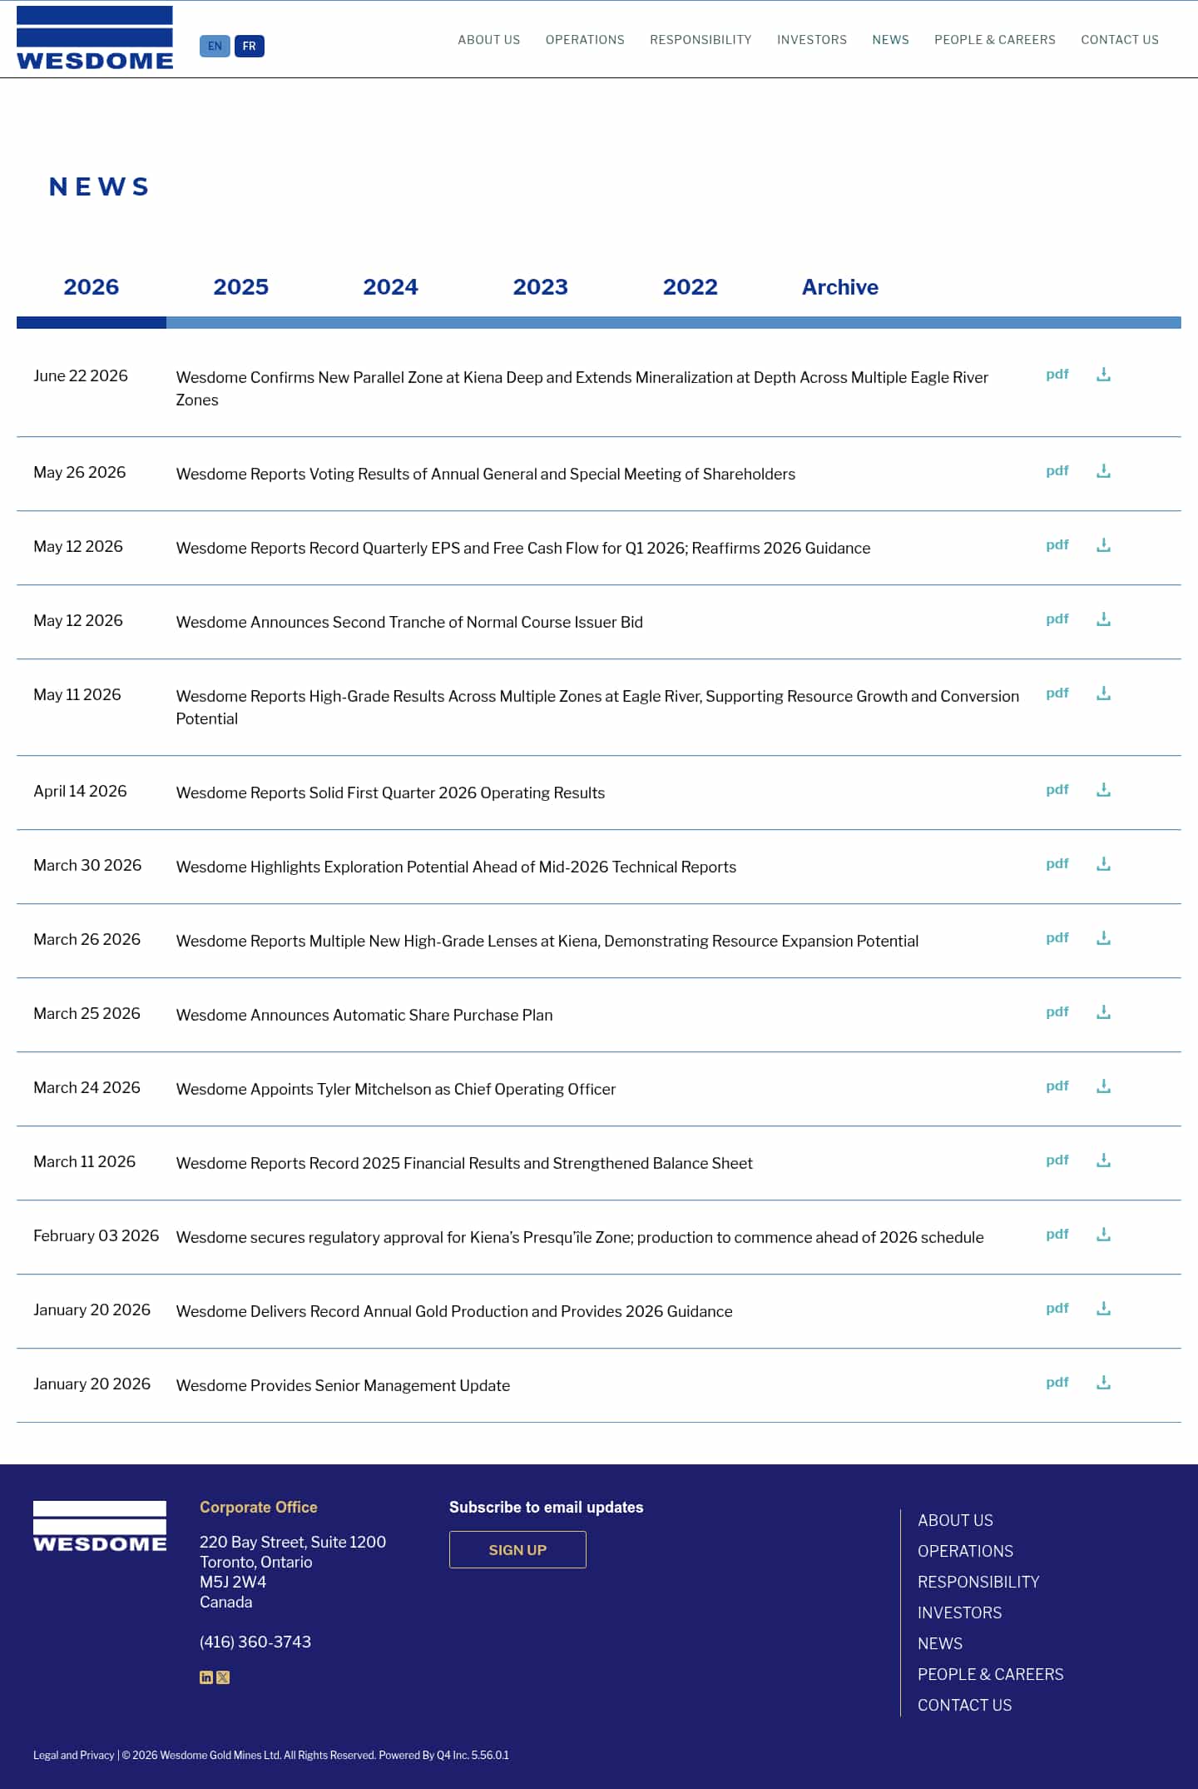The height and width of the screenshot is (1789, 1198).
Task: Download the February 03 2026 Presqu'île release
Action: tap(1103, 1235)
